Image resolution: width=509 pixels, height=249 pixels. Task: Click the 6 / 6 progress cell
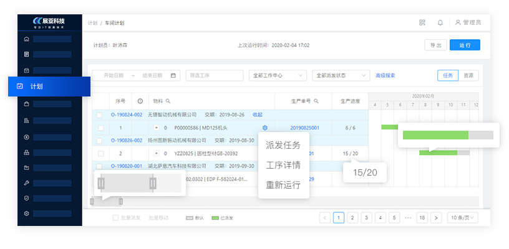pyautogui.click(x=351, y=128)
